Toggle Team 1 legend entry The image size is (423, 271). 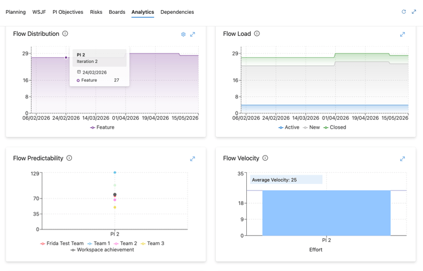(x=98, y=243)
